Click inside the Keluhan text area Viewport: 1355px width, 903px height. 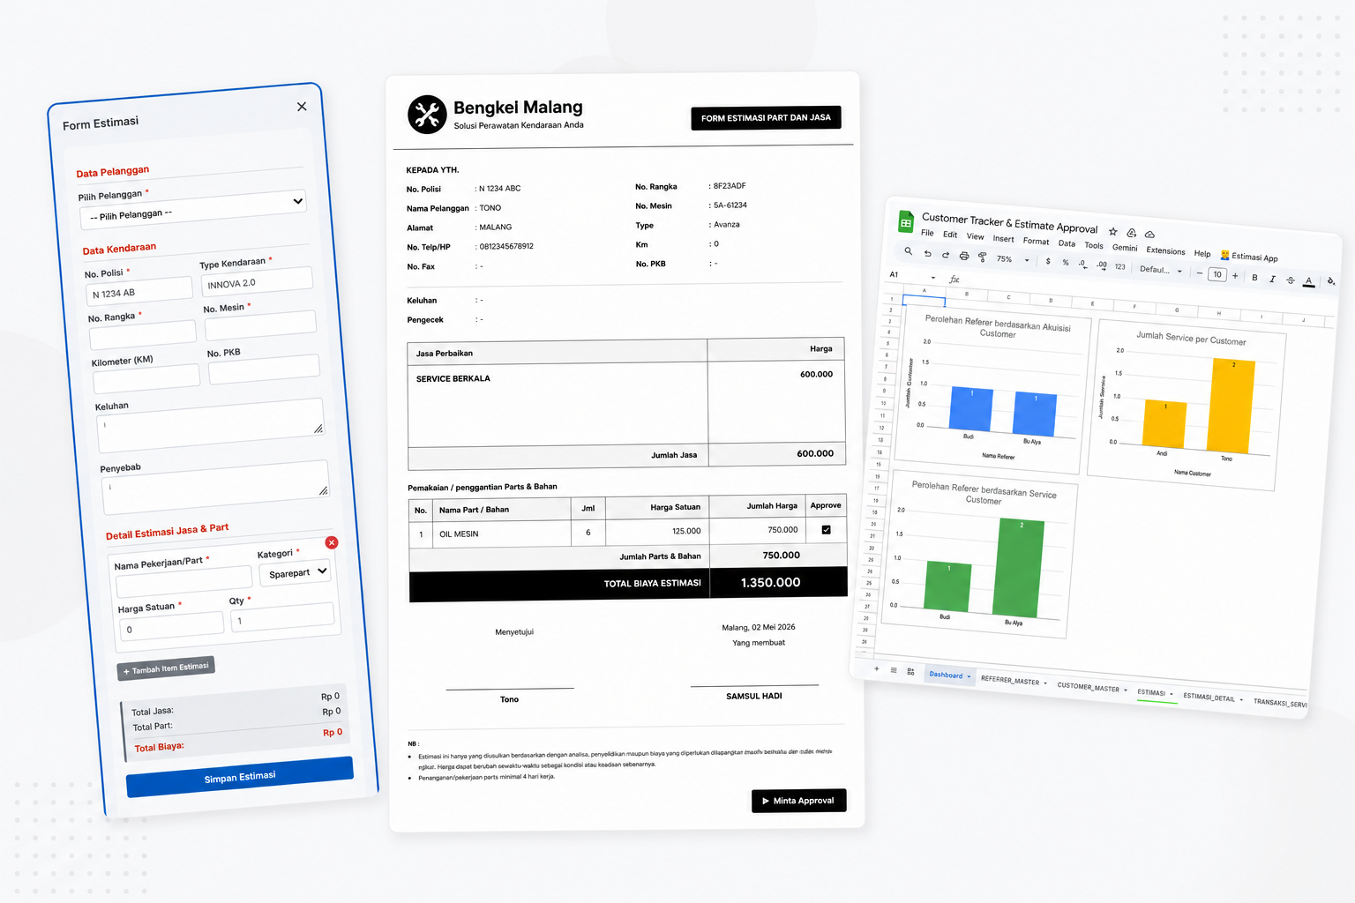tap(211, 424)
